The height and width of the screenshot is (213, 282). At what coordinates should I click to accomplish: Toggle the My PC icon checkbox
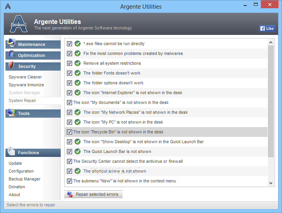click(x=69, y=122)
